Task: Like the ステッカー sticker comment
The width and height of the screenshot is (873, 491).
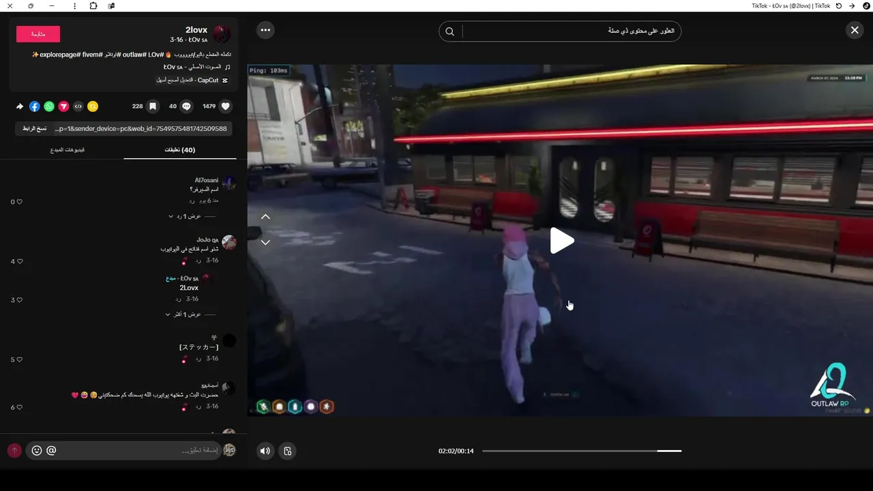Action: coord(19,359)
